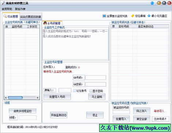Click the 开始监测动态 button
This screenshot has height=133, width=172.
pos(59,115)
